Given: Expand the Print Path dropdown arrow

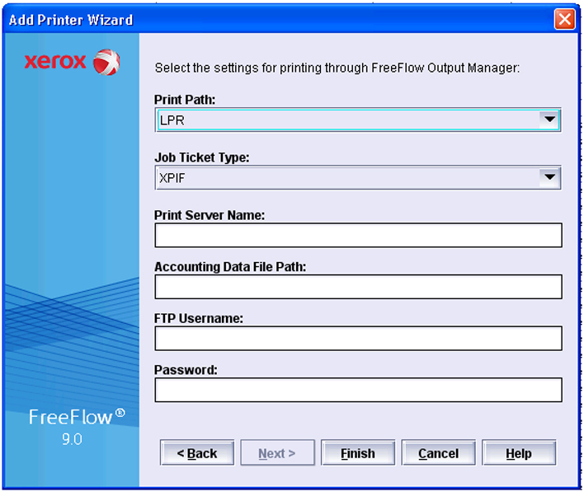Looking at the screenshot, I should click(x=549, y=120).
